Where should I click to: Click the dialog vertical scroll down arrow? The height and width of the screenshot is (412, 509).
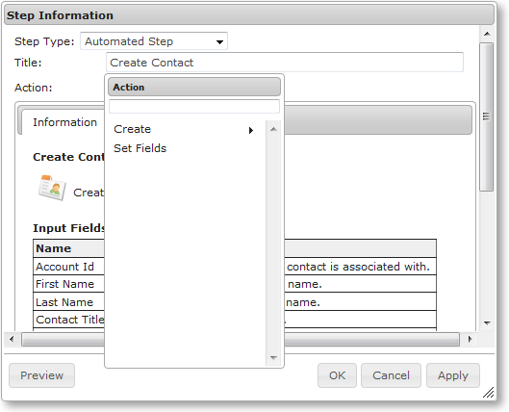pos(487,322)
